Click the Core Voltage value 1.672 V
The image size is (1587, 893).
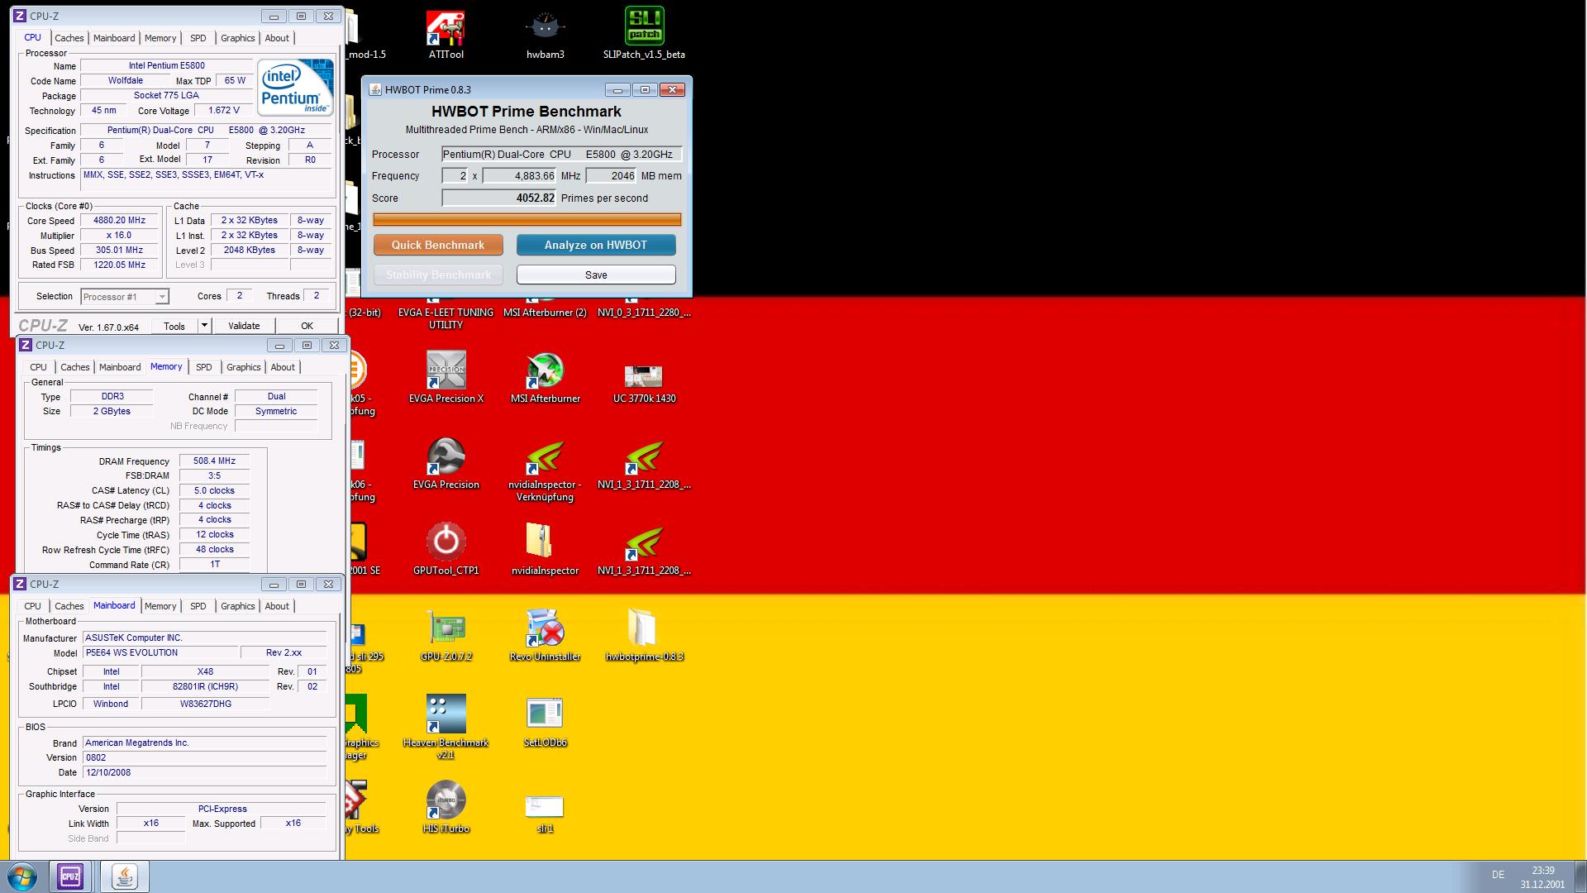point(224,110)
